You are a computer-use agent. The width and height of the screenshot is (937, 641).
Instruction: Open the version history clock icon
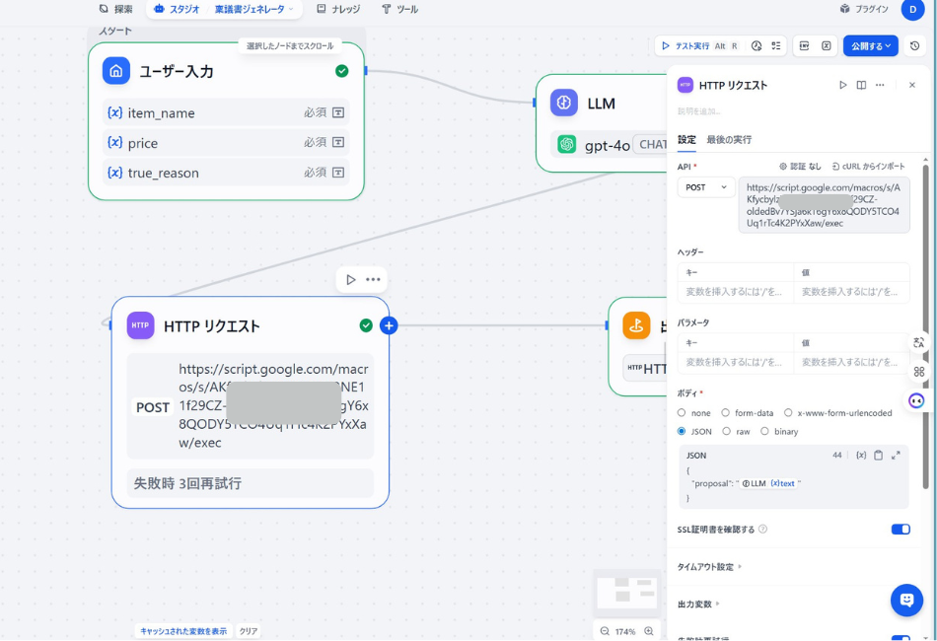(913, 45)
